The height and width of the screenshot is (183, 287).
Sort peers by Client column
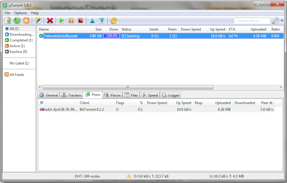[x=96, y=103]
